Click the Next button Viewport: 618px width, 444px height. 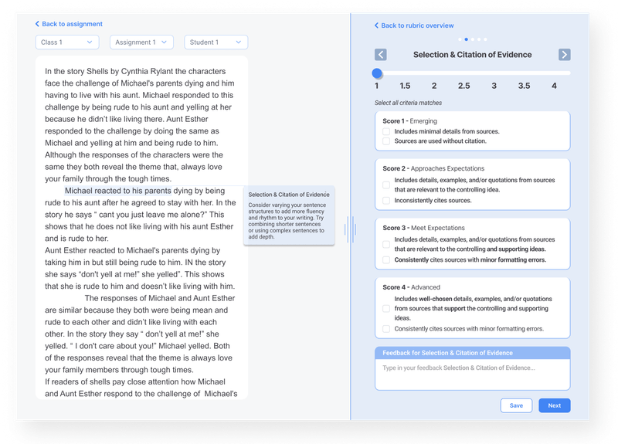point(555,405)
